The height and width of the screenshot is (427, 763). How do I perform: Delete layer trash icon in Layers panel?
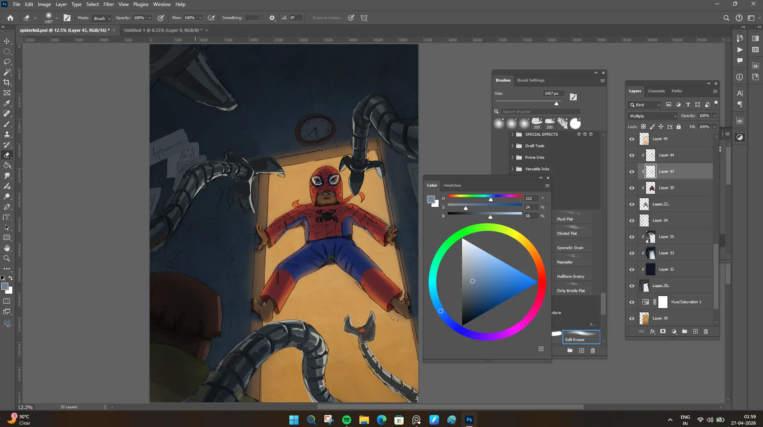tap(706, 331)
